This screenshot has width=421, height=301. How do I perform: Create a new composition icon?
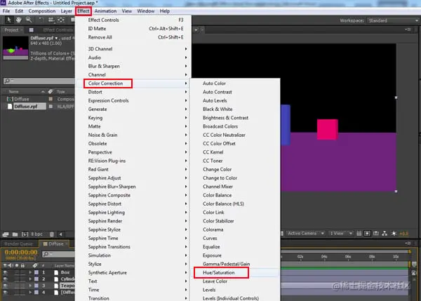[x=25, y=234]
